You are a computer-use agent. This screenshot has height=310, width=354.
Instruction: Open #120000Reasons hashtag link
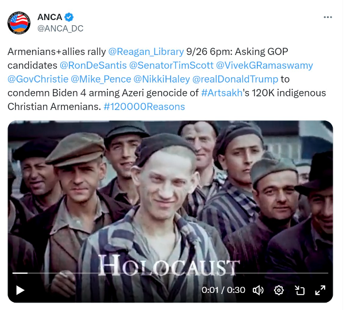tap(144, 107)
